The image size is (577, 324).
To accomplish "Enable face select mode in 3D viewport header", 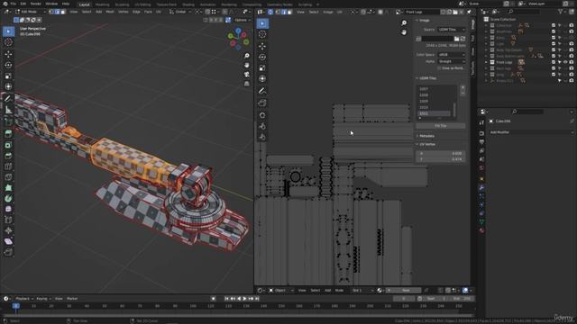I will point(63,12).
